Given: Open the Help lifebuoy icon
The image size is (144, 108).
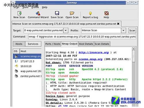Looking at the screenshot, I should (x=106, y=13).
